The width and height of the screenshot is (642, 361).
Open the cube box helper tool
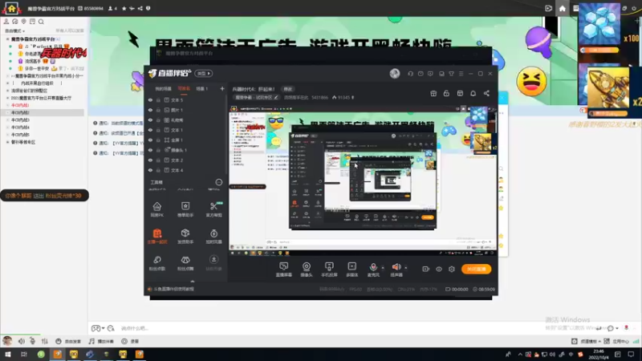[x=185, y=236]
